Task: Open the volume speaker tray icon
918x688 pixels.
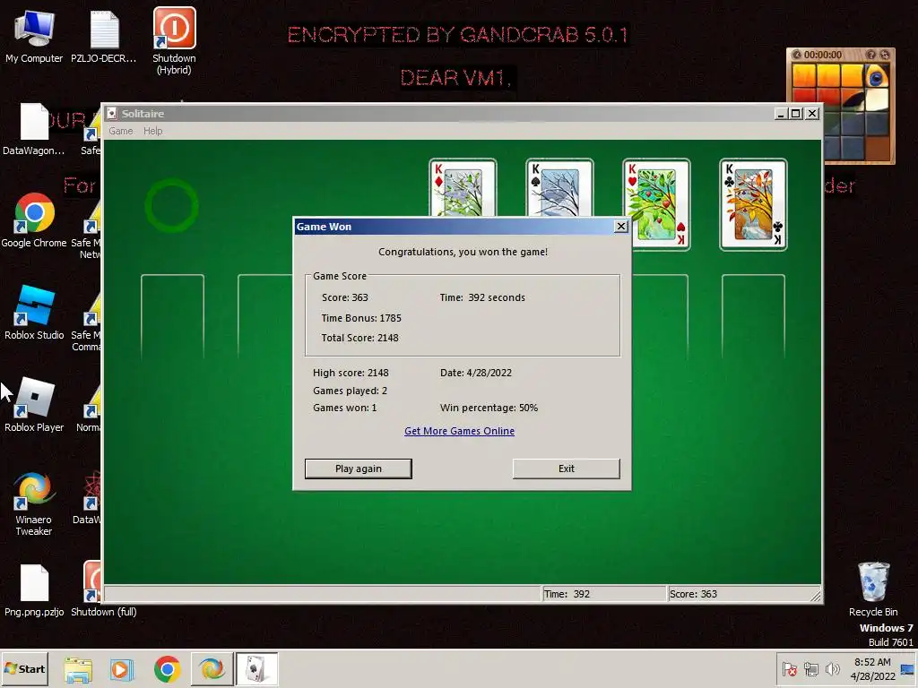Action: tap(832, 669)
